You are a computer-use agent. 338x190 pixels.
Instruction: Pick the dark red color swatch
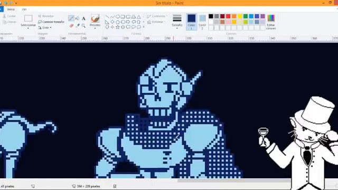coord(222,16)
